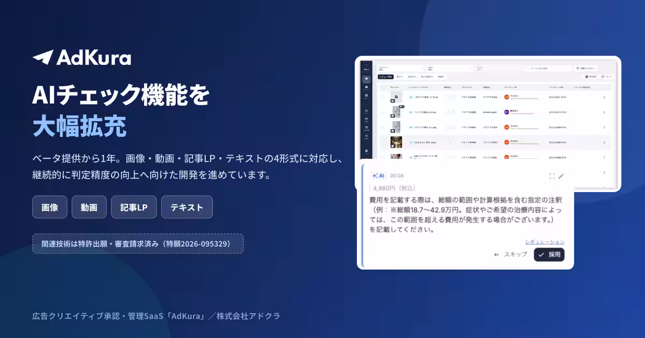The height and width of the screenshot is (338, 645).
Task: Click the テキスト format tag
Action: click(x=187, y=207)
